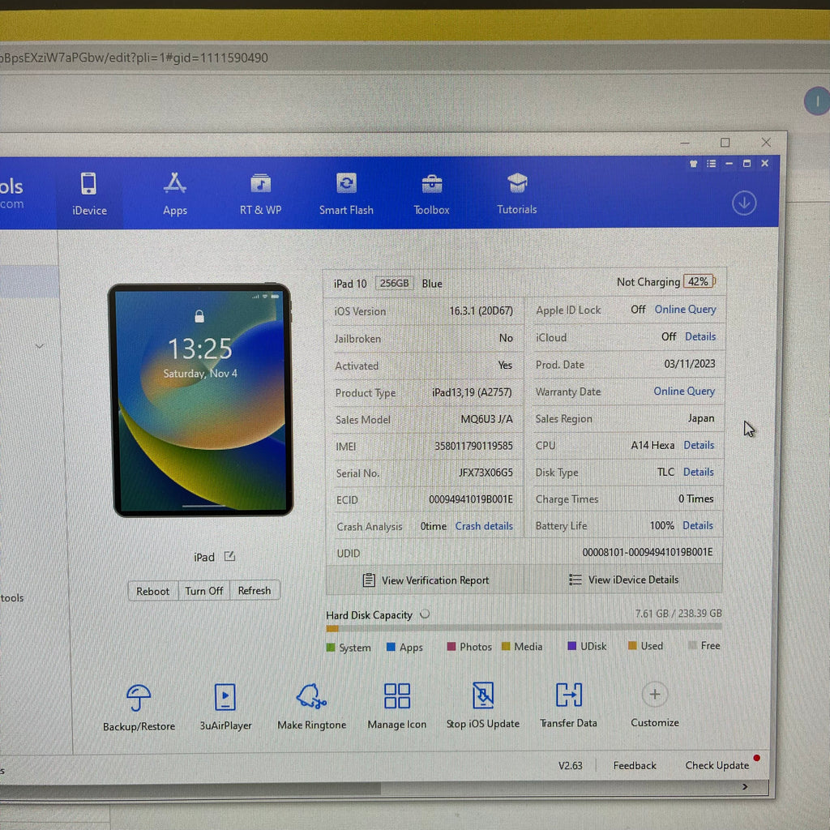
Task: Switch to the Apps tab
Action: point(175,194)
